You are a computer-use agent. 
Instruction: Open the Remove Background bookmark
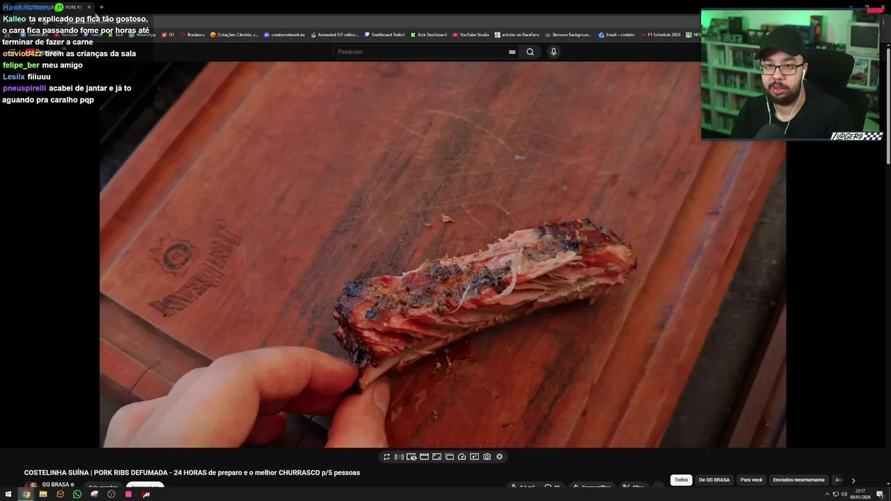[569, 35]
